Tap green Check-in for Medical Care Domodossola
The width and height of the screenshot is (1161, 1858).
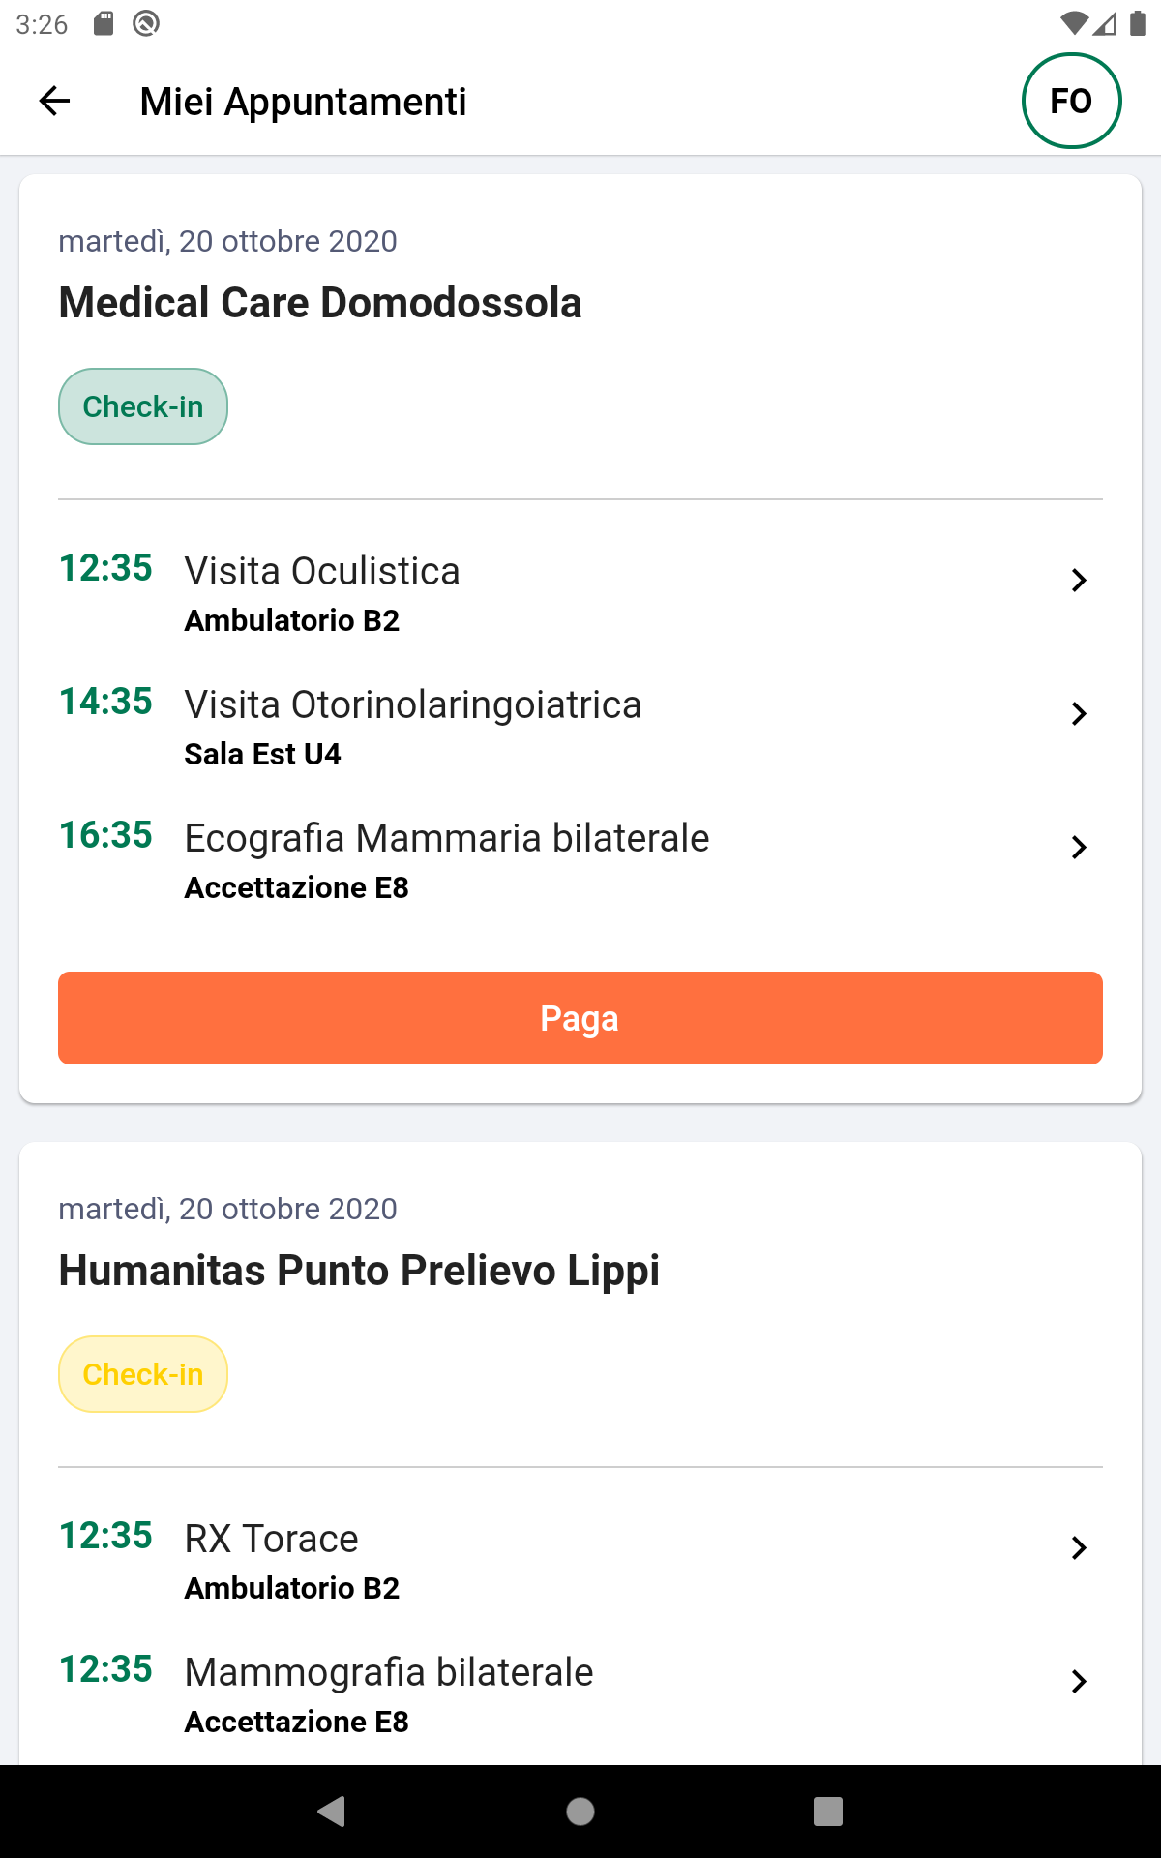pyautogui.click(x=143, y=406)
